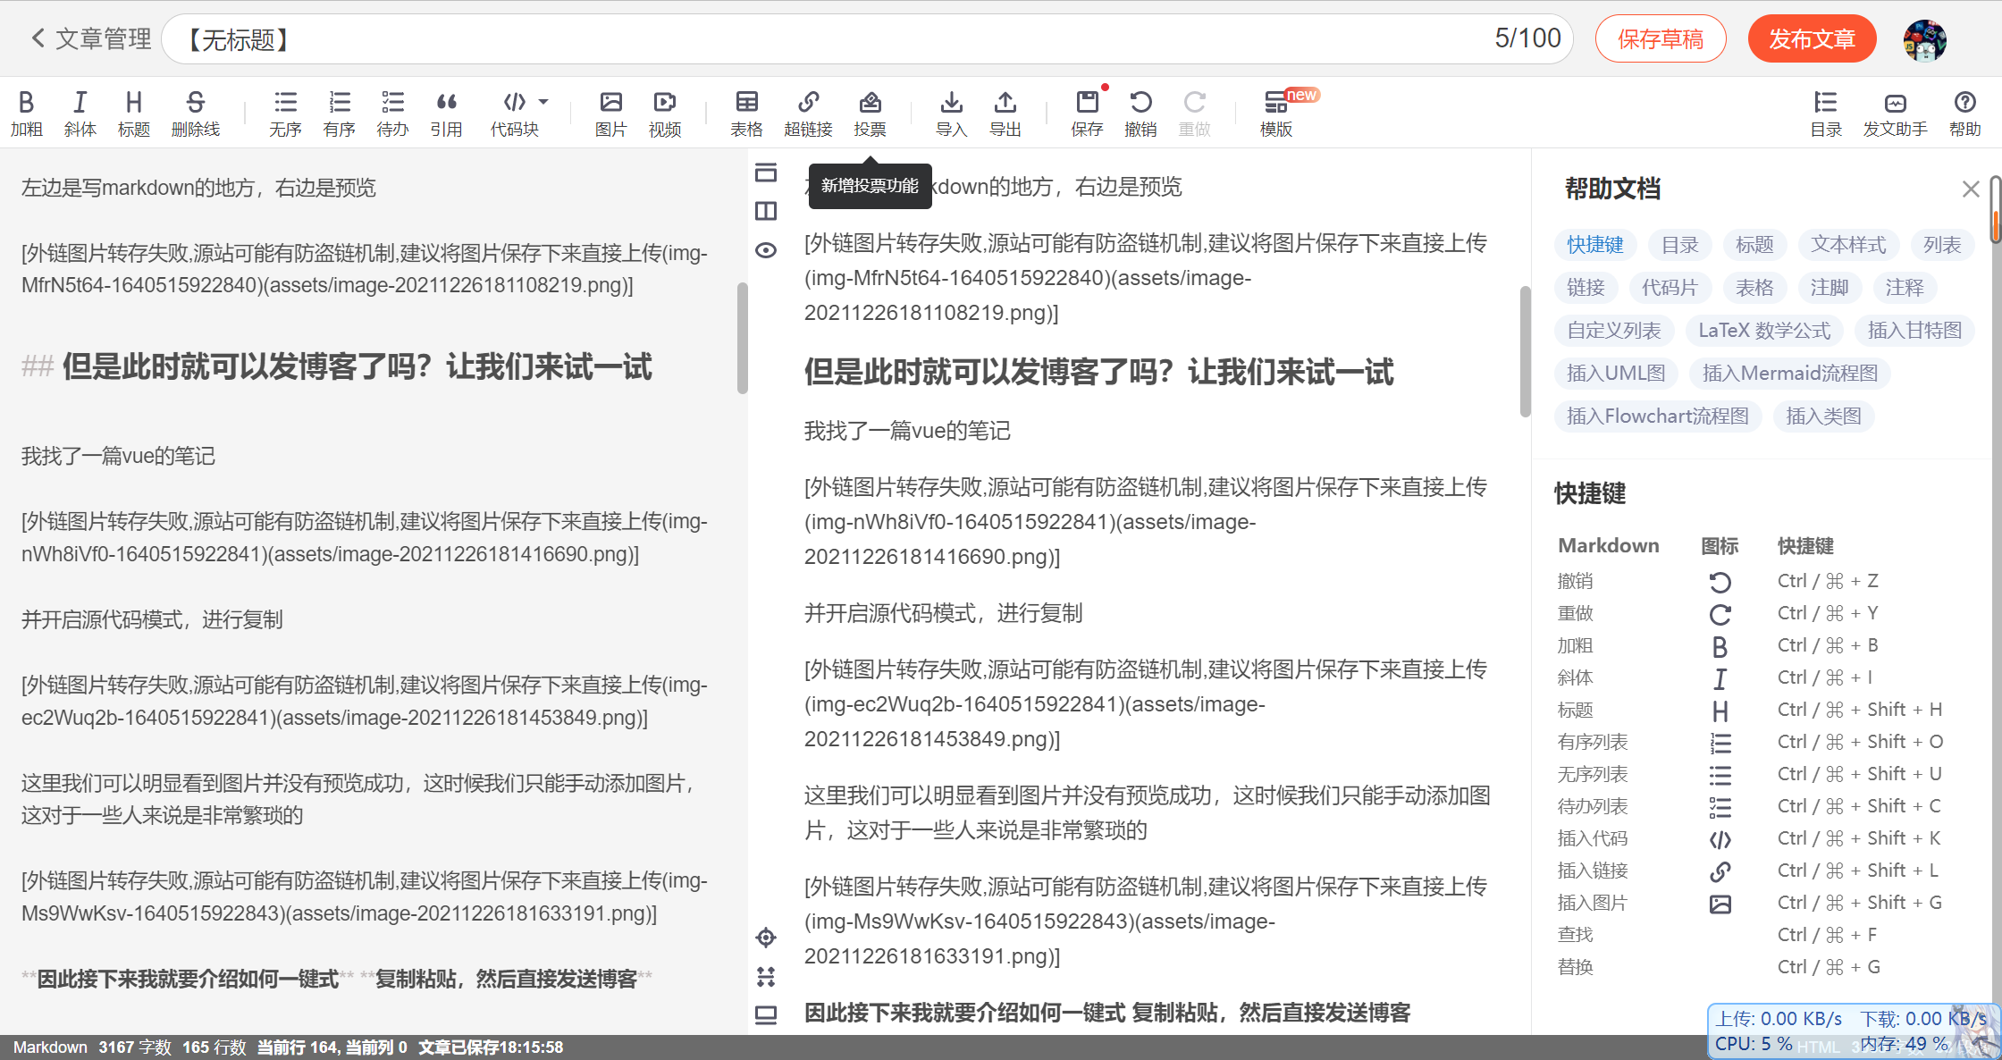2002x1060 pixels.
Task: Insert ordered list (有序)
Action: 340,114
